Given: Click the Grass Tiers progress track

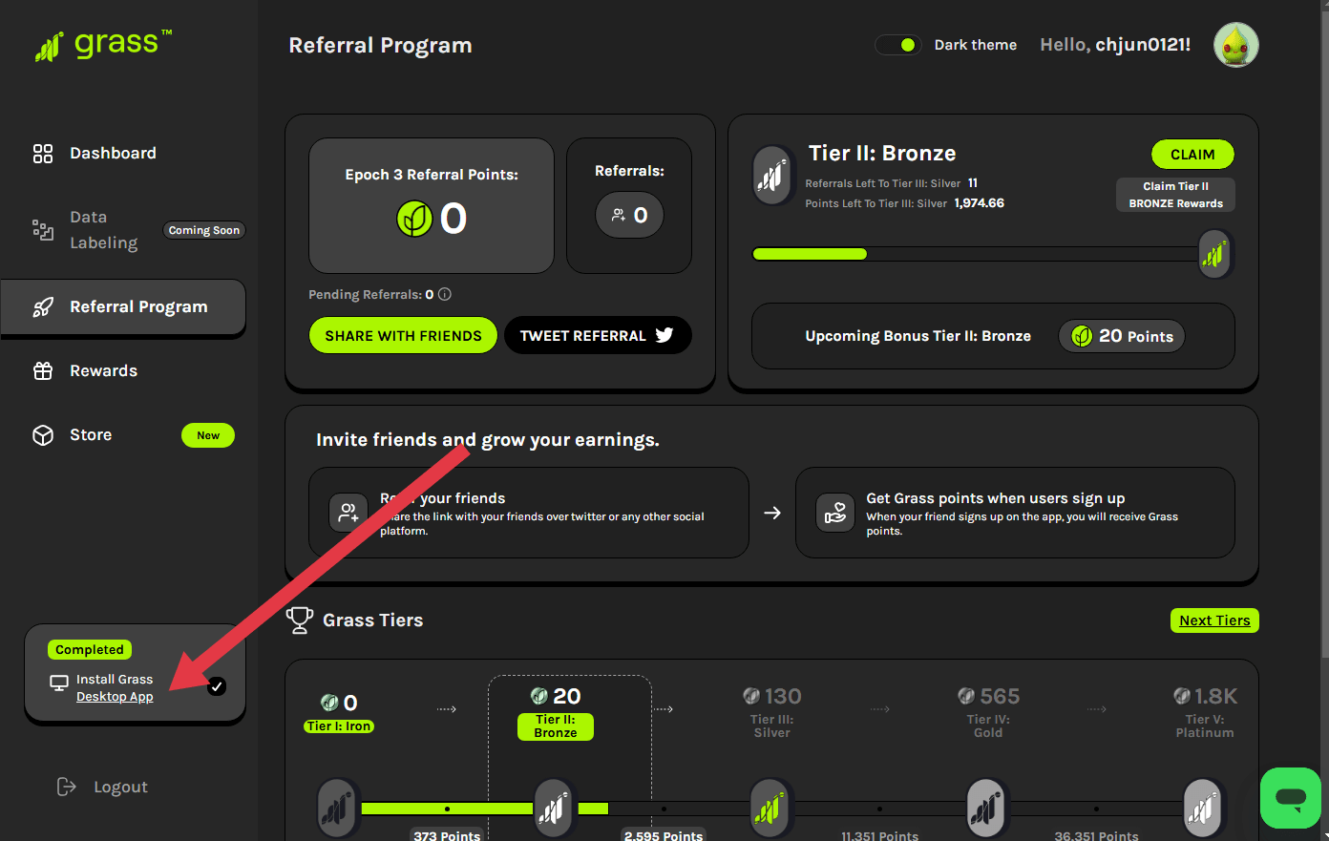Looking at the screenshot, I should point(770,809).
